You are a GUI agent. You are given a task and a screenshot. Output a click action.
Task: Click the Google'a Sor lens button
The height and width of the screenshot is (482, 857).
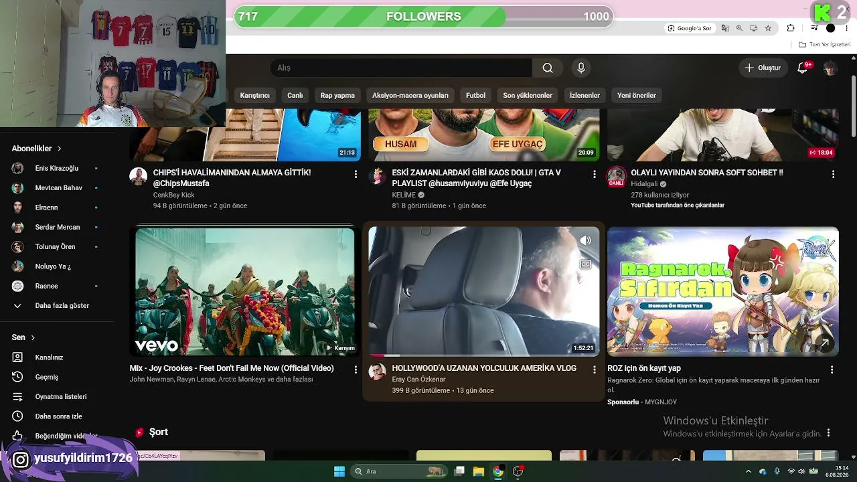(x=689, y=28)
